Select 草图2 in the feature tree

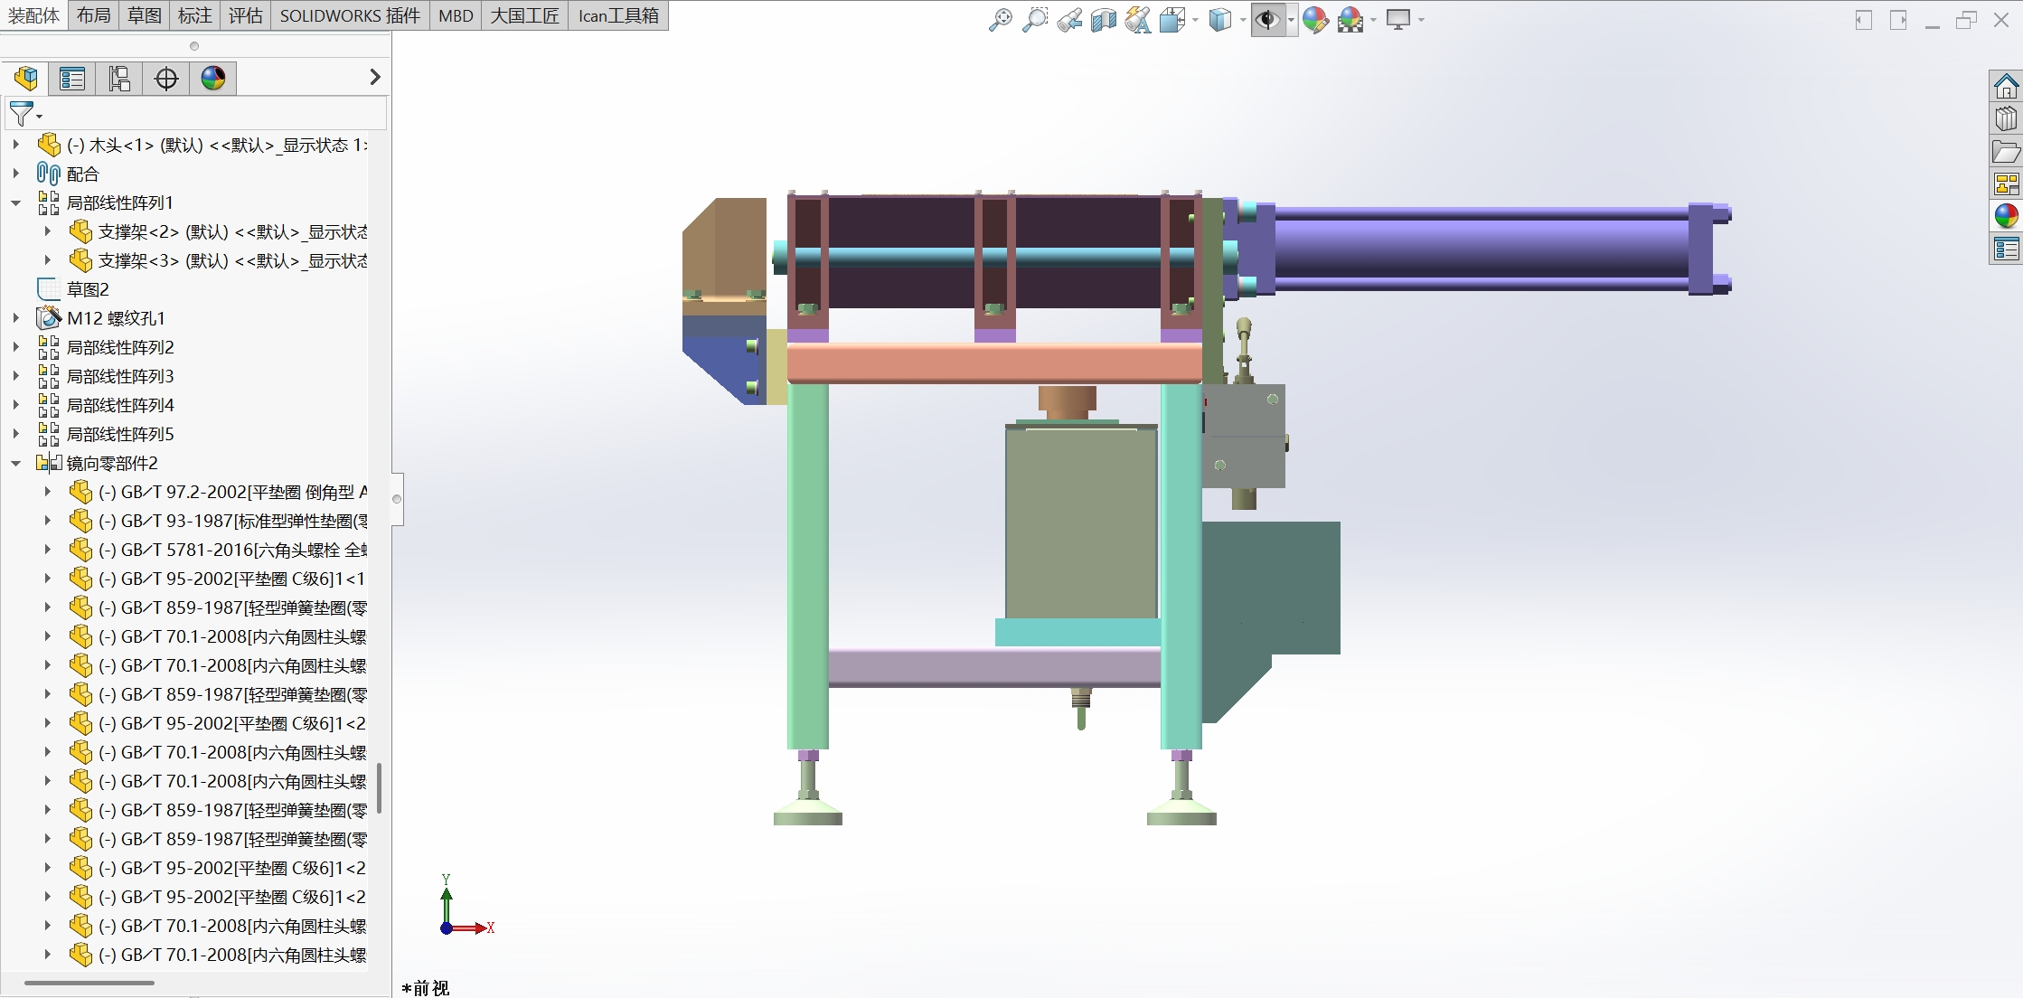coord(88,289)
